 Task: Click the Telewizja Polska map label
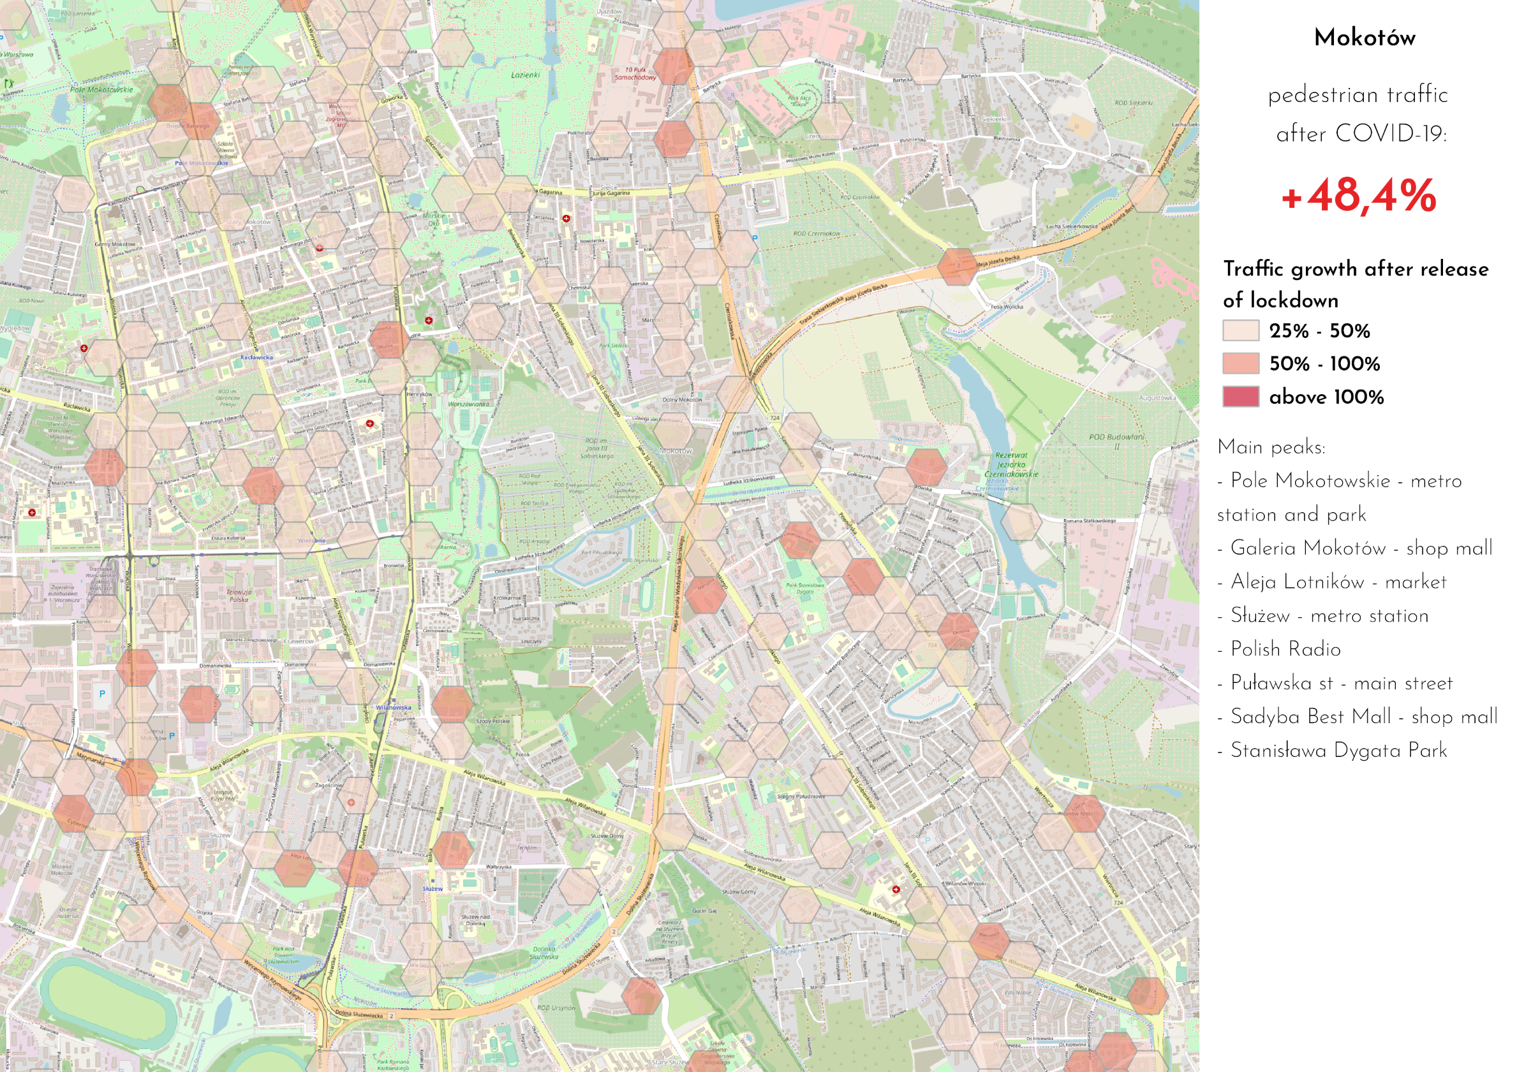(239, 596)
